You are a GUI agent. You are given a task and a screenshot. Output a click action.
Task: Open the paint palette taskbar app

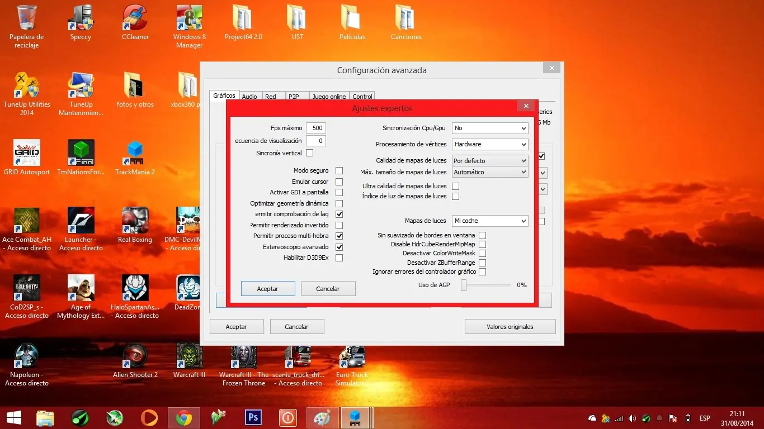(323, 417)
